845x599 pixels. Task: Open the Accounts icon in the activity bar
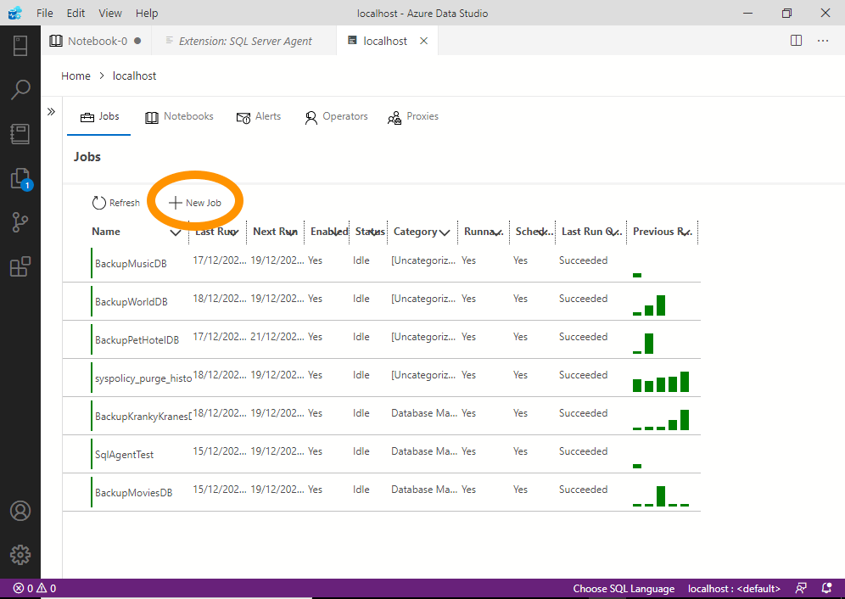click(x=20, y=510)
